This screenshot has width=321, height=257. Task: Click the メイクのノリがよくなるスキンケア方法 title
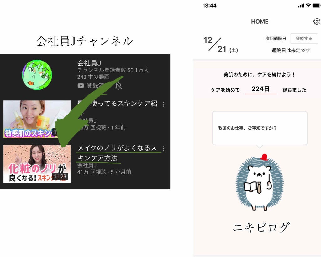[x=117, y=153]
